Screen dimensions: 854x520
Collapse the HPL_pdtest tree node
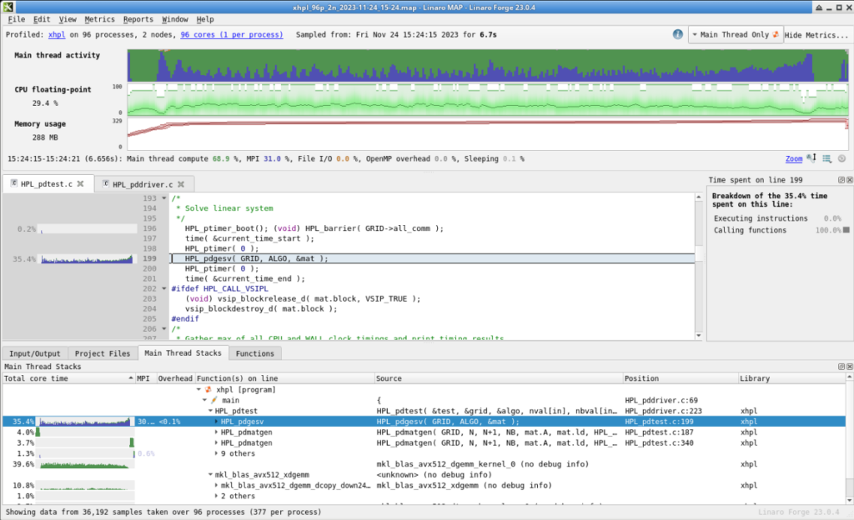point(210,411)
